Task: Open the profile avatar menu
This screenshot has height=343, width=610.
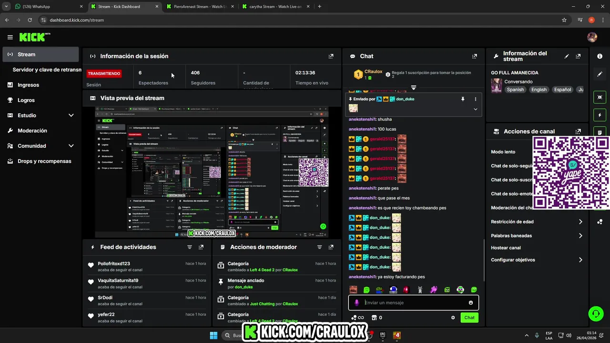Action: tap(592, 37)
